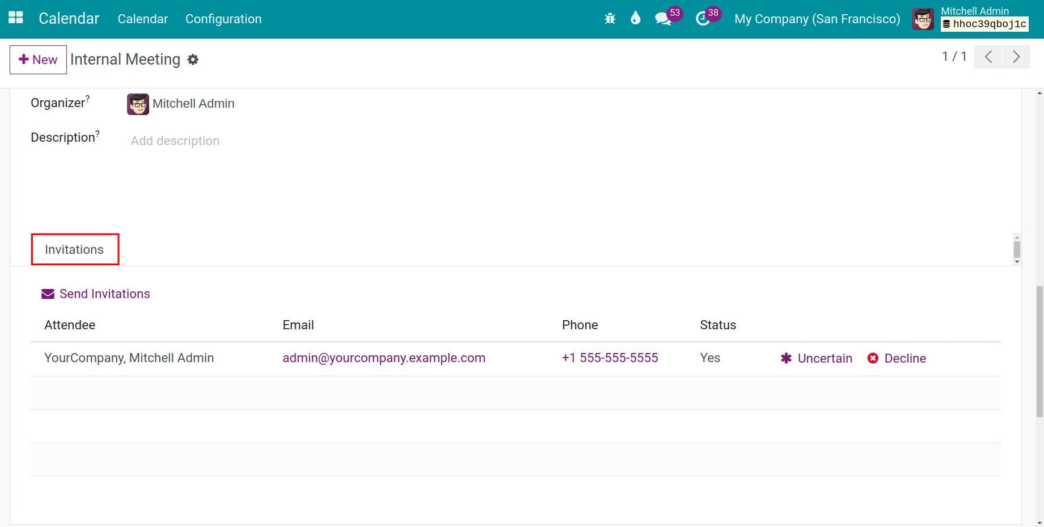
Task: Click the Calendar app title
Action: point(69,19)
